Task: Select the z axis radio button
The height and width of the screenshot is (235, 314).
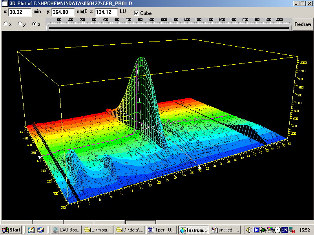Action: tap(34, 24)
